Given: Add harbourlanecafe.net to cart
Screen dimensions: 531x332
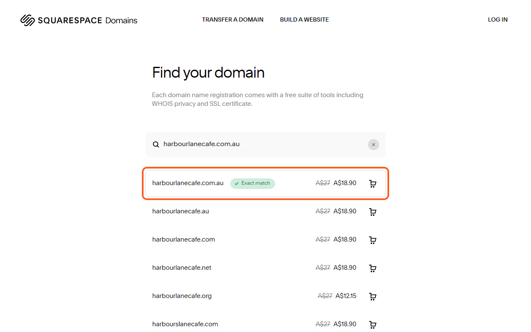Looking at the screenshot, I should [373, 268].
